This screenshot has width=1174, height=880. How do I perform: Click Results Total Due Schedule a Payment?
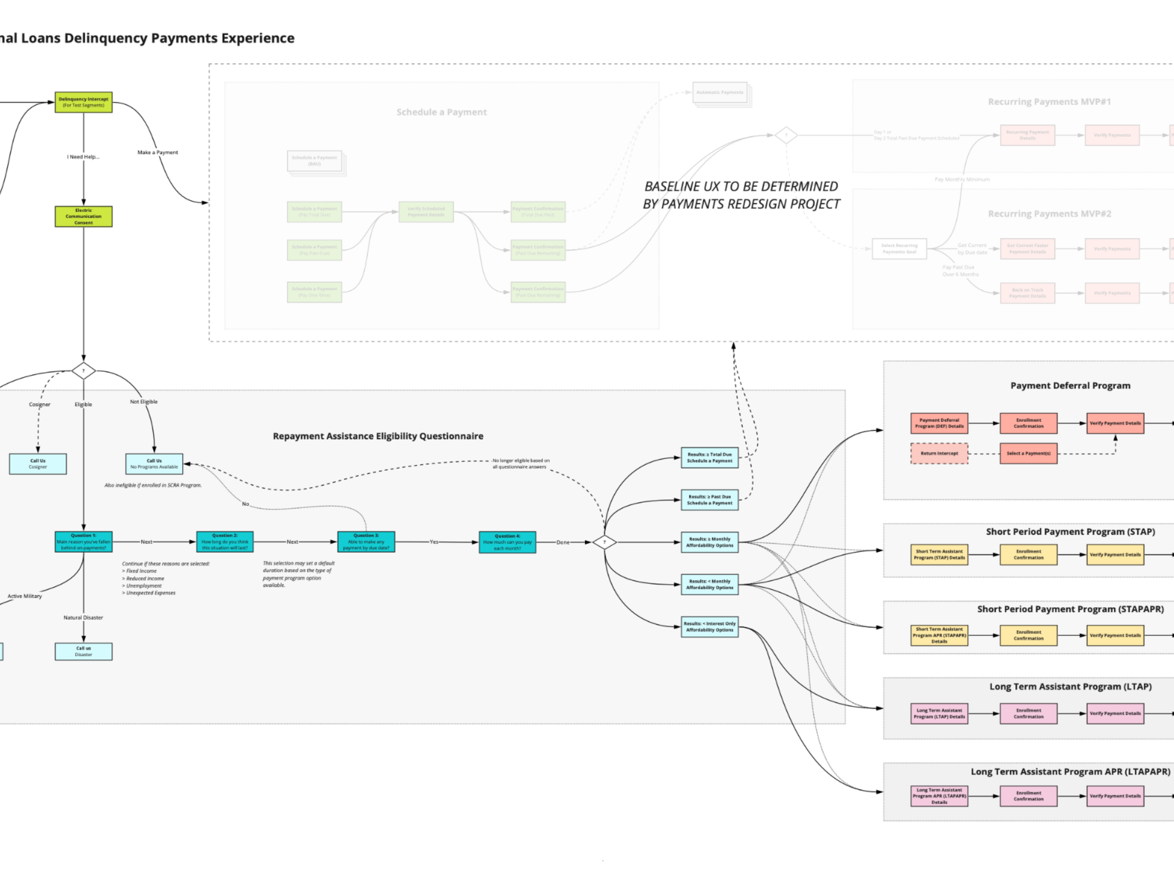click(x=709, y=457)
